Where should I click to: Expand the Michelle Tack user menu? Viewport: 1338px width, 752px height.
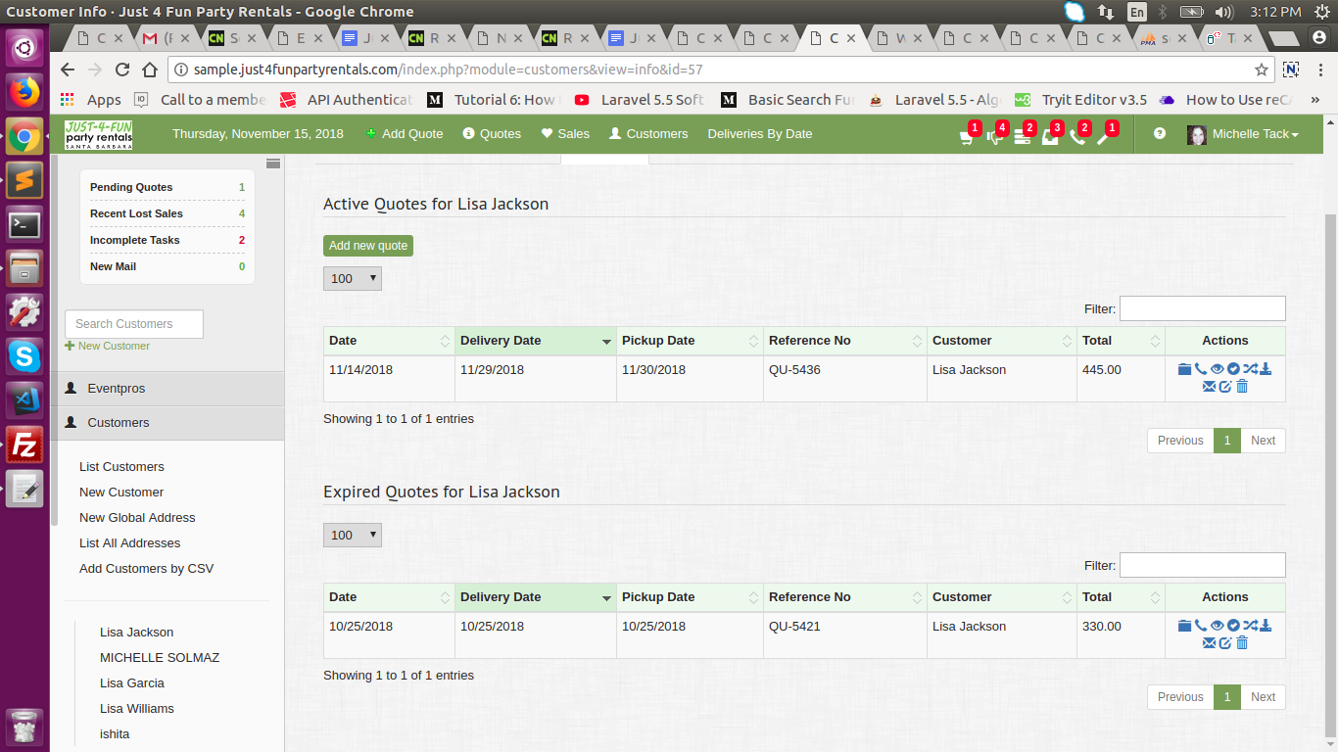(x=1244, y=134)
